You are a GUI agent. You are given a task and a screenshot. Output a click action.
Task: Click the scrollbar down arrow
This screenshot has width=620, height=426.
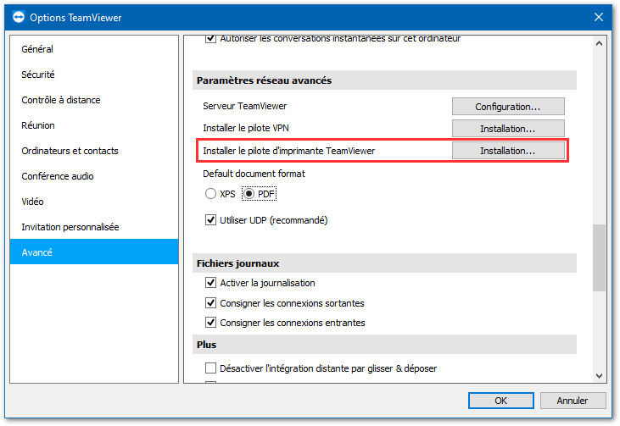[x=599, y=376]
